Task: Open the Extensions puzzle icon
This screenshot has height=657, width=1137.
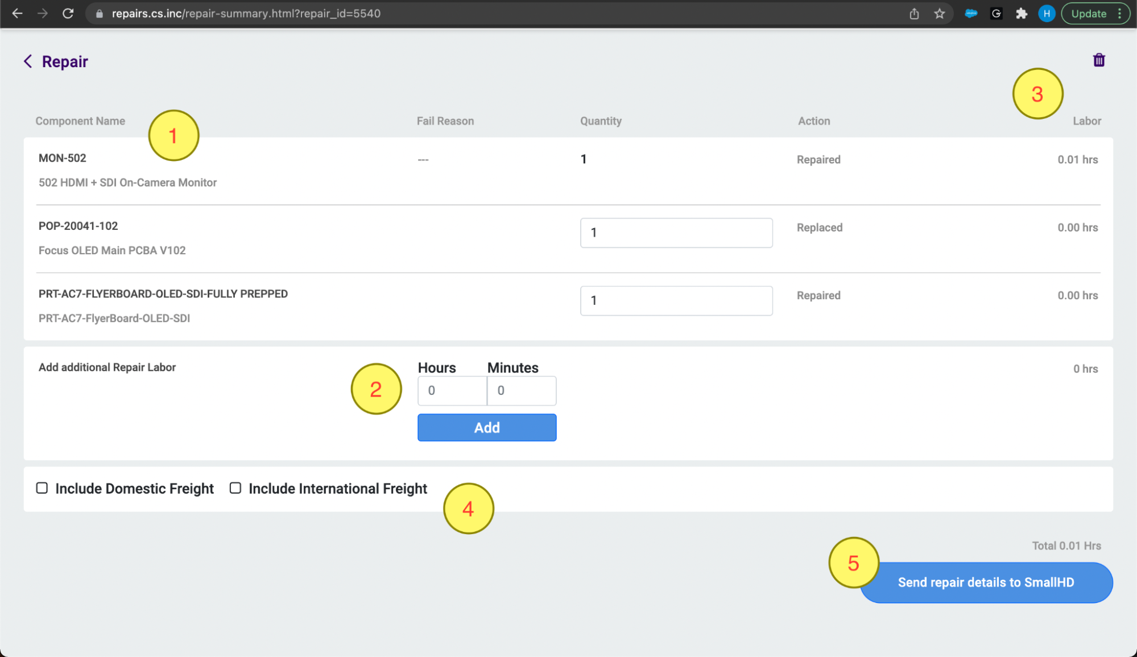Action: click(x=1022, y=14)
